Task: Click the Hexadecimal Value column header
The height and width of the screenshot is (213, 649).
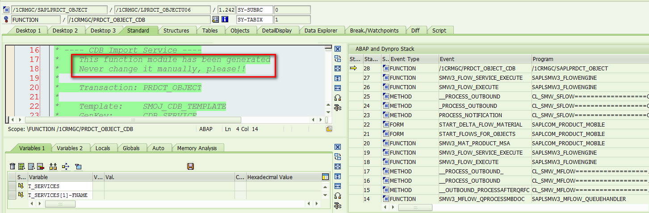Action: click(283, 177)
